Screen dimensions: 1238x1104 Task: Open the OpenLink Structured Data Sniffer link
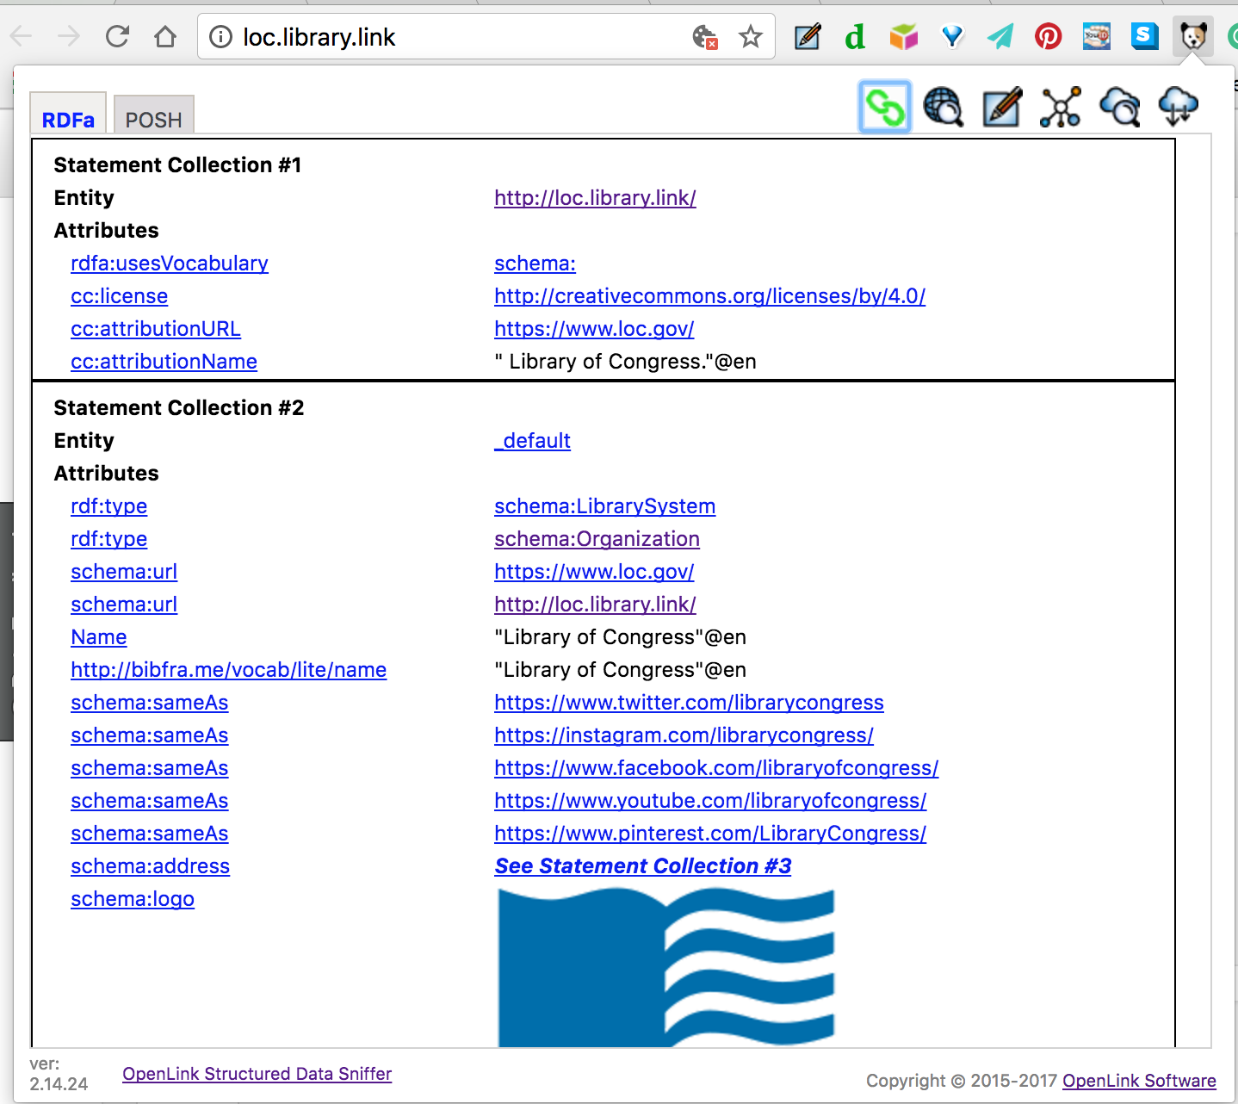point(257,1074)
